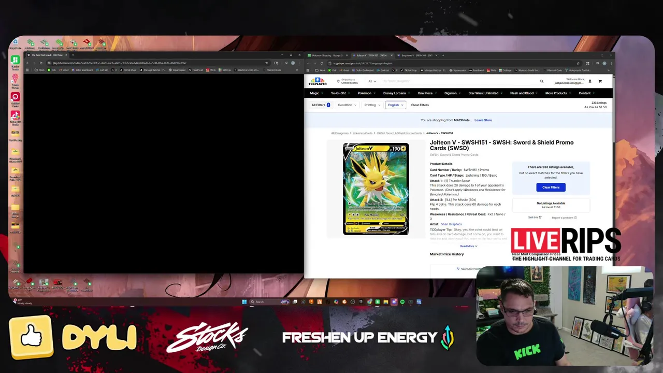The height and width of the screenshot is (373, 663).
Task: Open the Chrome menu dots in the HBO Max window
Action: coord(299,63)
